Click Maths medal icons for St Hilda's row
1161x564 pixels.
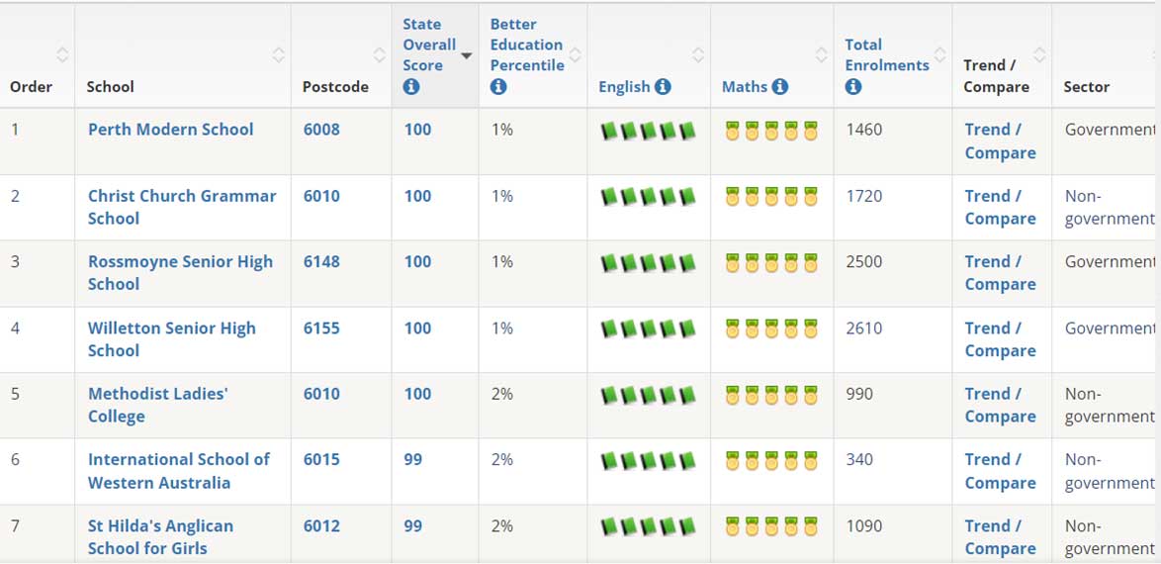pos(771,526)
